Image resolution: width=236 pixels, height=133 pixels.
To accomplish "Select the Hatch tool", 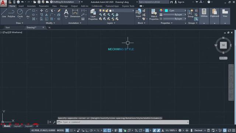I will coord(34,19).
